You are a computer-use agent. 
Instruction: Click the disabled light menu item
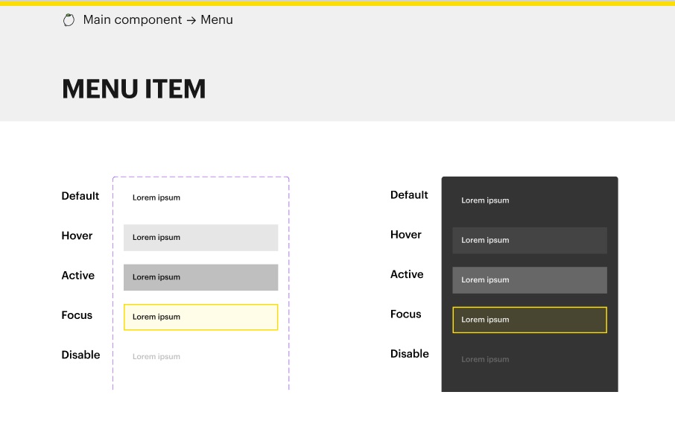tap(200, 357)
